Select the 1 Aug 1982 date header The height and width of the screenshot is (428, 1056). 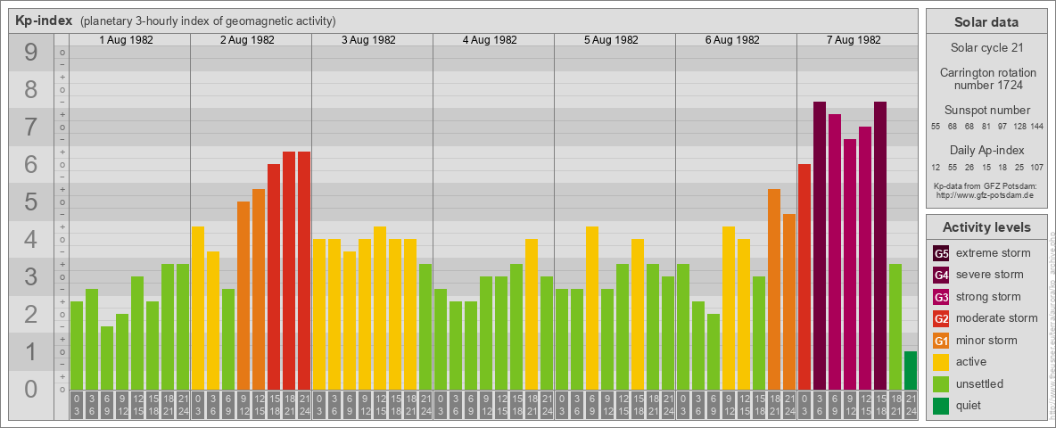pyautogui.click(x=126, y=40)
